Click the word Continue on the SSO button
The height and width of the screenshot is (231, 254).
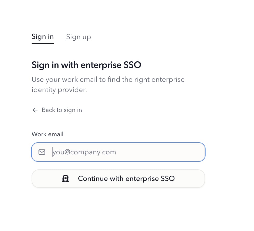(93, 179)
